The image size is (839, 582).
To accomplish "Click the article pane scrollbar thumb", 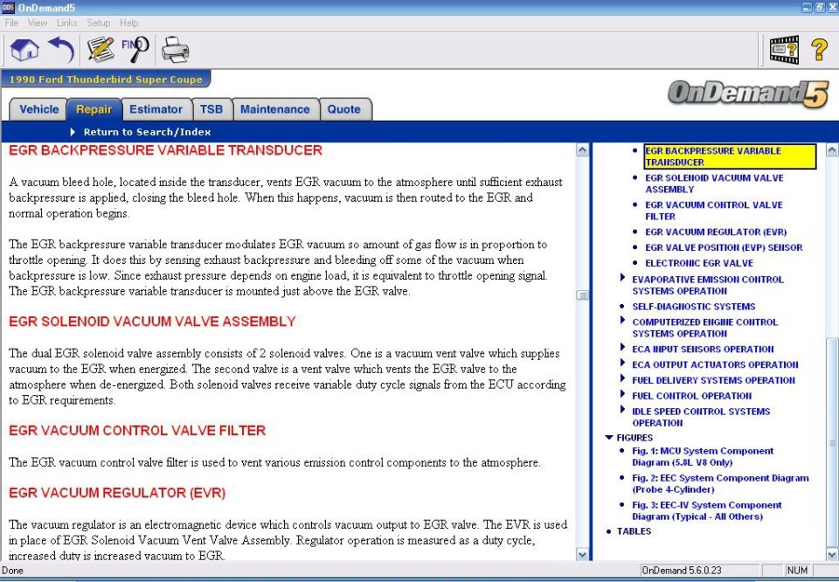I will (583, 295).
